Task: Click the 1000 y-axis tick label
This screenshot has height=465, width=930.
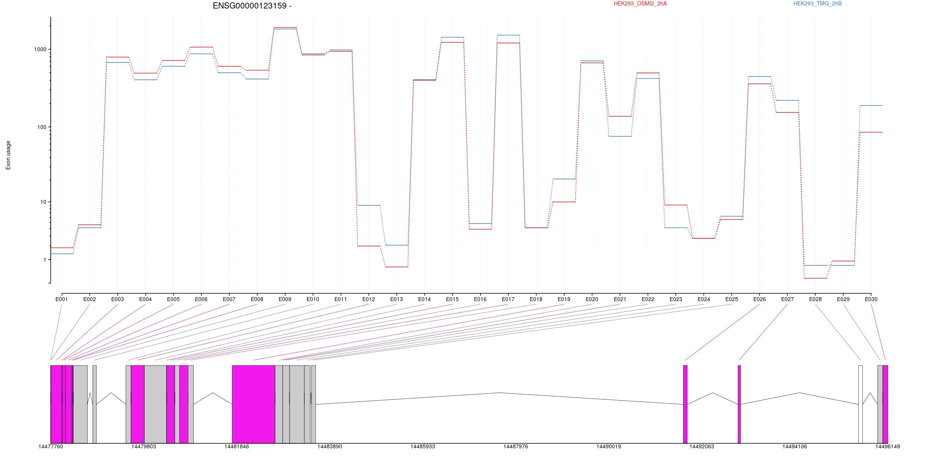Action: pos(40,49)
